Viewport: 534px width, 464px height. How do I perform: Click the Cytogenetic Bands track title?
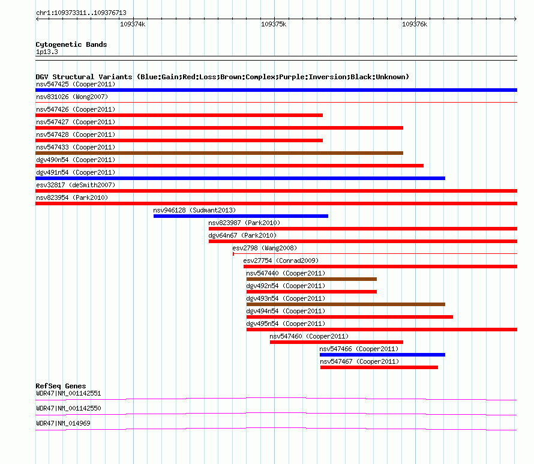pyautogui.click(x=71, y=44)
